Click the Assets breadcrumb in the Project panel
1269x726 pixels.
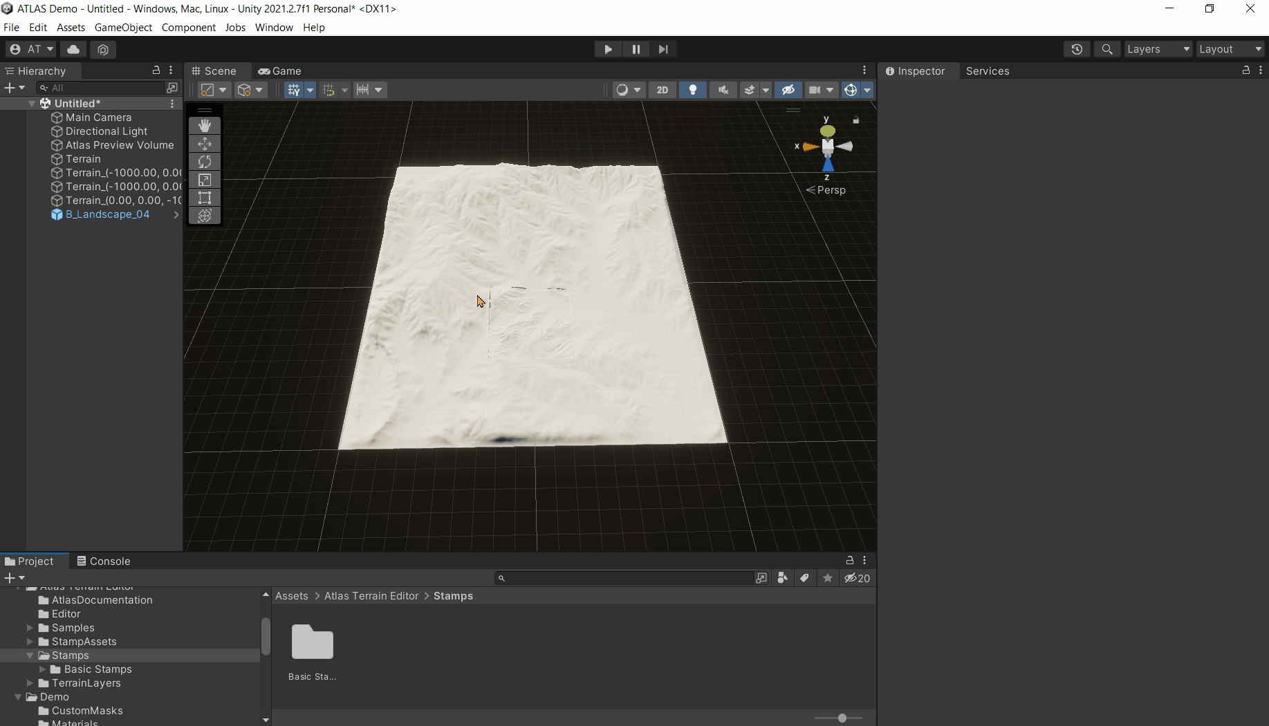tap(291, 595)
